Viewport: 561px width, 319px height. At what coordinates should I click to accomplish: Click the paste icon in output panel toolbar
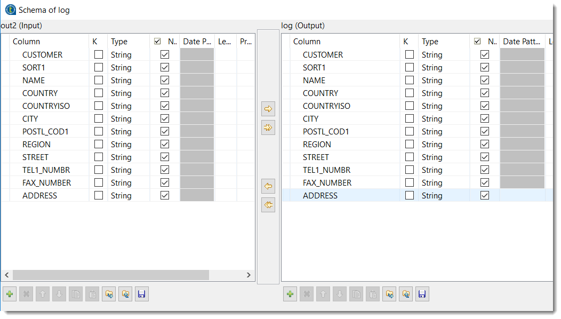[x=373, y=294]
